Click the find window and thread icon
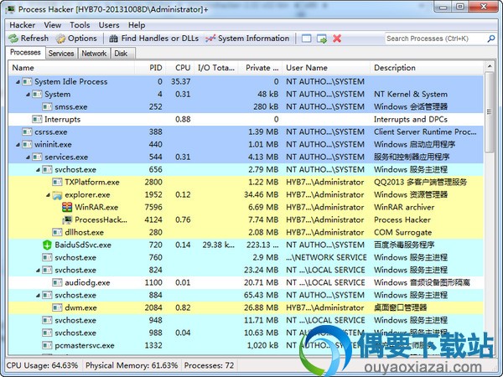 tap(321, 39)
